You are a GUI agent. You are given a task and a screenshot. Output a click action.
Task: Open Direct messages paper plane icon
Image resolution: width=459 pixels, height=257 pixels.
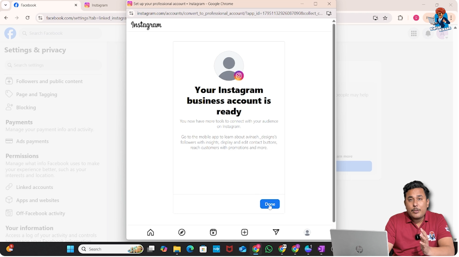point(276,233)
